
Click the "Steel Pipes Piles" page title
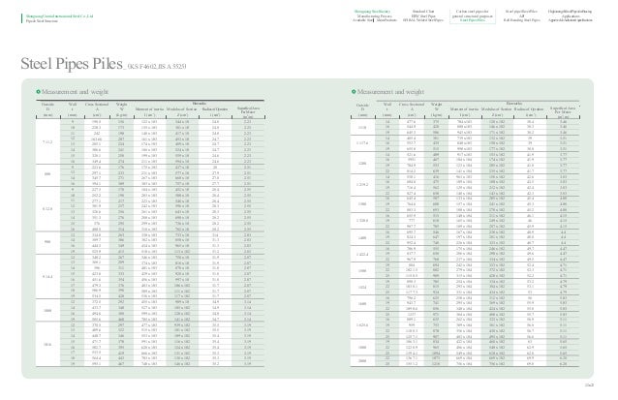(x=72, y=64)
